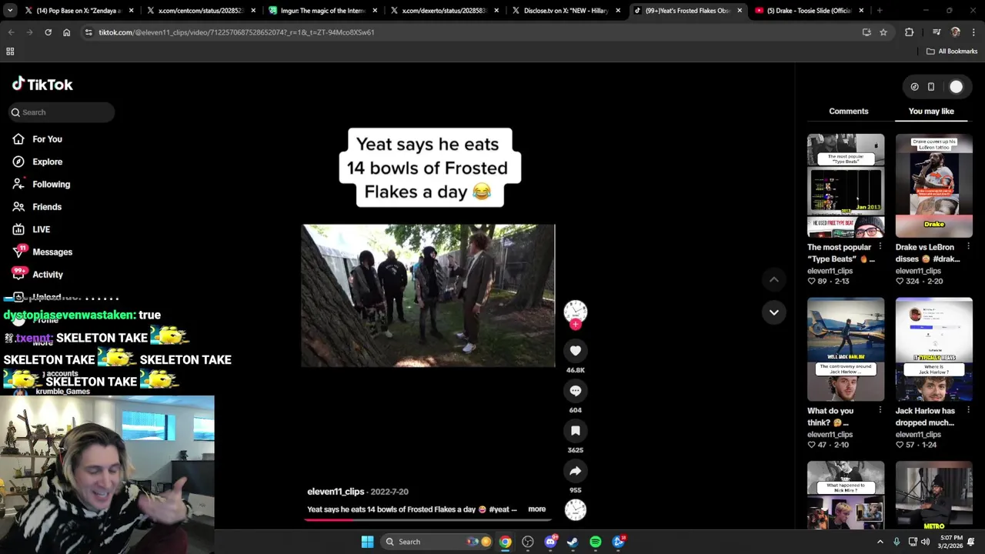Click the TikTok coin icon top right
Screen dimensions: 985x554
pos(914,87)
